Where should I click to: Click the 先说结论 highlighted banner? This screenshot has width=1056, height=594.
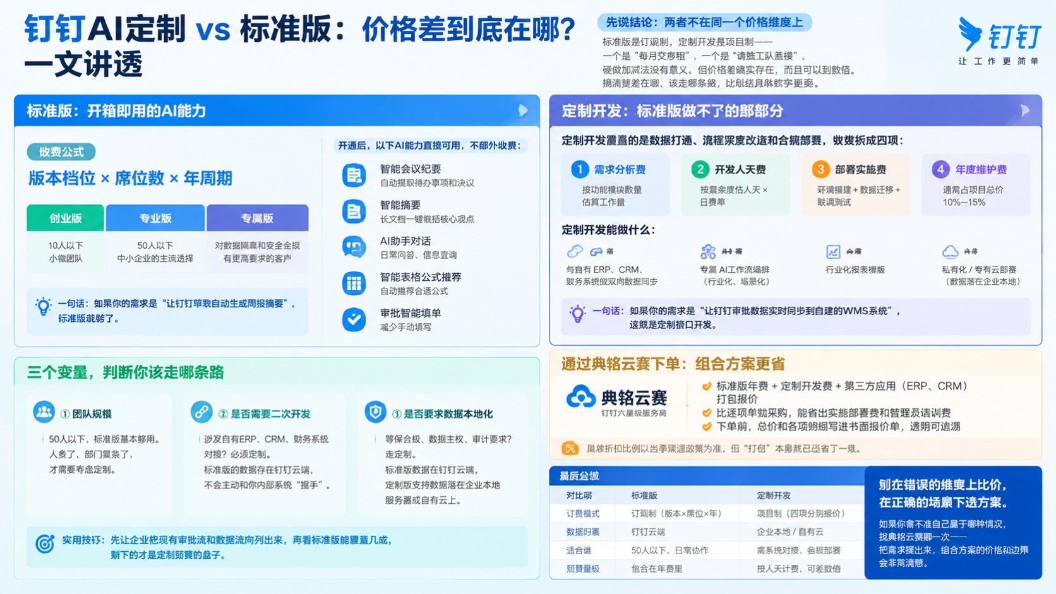point(704,22)
